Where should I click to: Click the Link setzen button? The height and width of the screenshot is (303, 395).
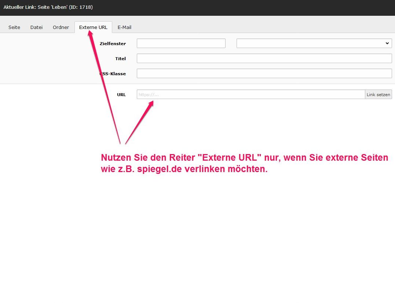[x=378, y=94]
